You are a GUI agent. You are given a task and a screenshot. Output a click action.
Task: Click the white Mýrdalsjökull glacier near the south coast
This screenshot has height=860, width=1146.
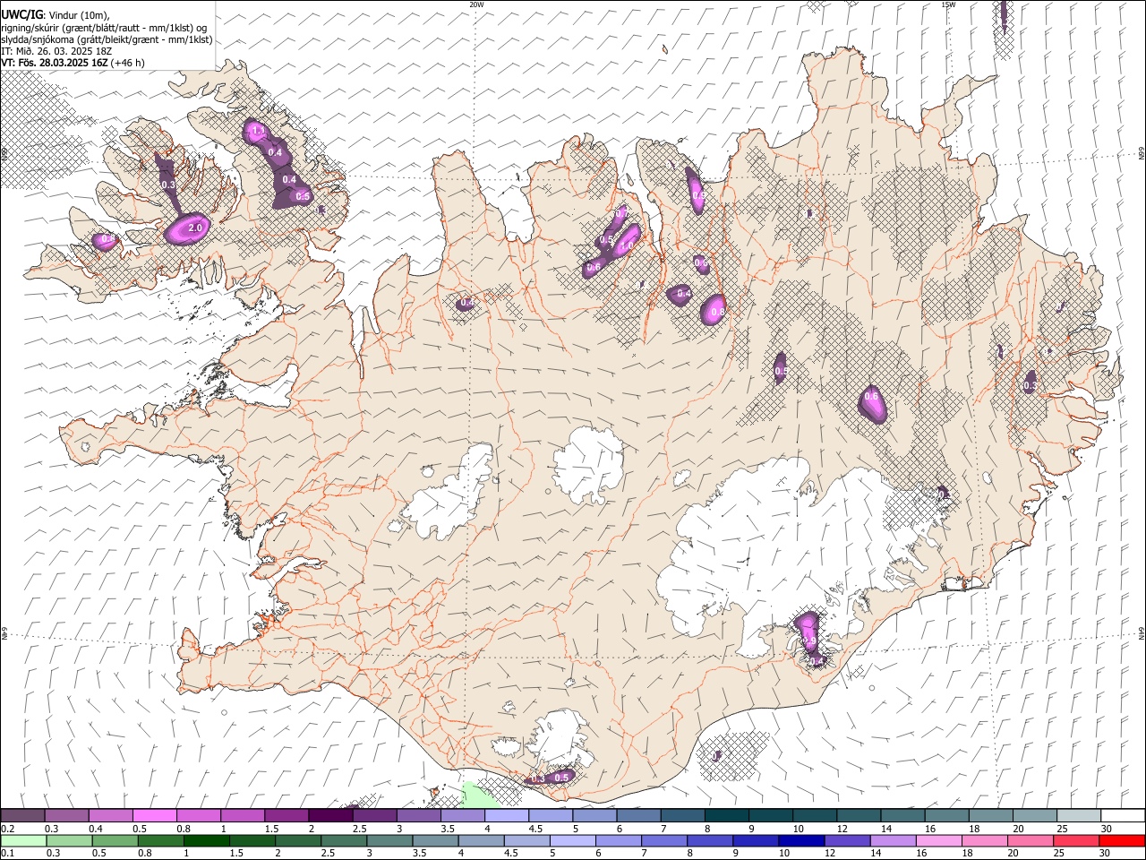click(x=560, y=739)
